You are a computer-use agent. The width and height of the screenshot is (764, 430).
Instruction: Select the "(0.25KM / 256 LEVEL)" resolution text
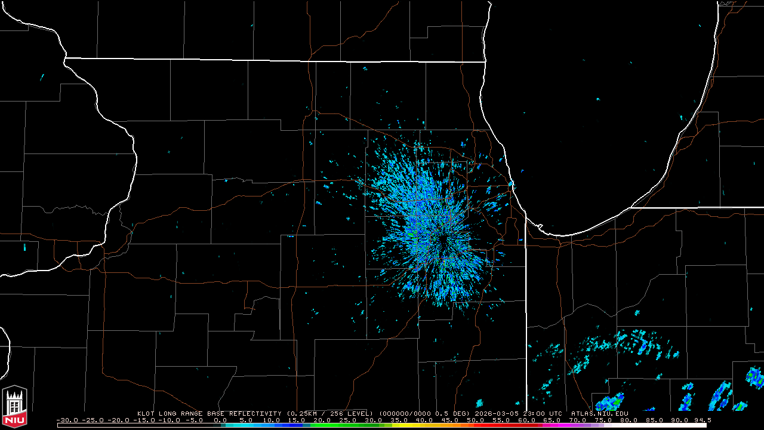point(329,413)
